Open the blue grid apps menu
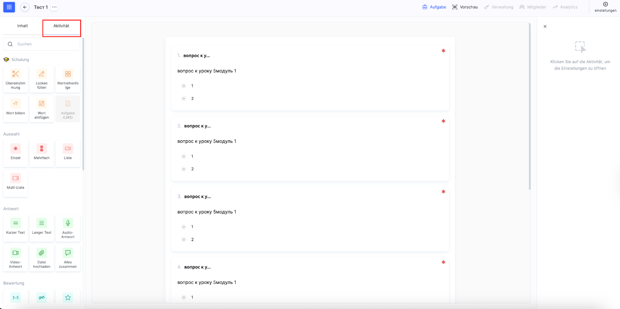This screenshot has height=309, width=620. coord(9,7)
